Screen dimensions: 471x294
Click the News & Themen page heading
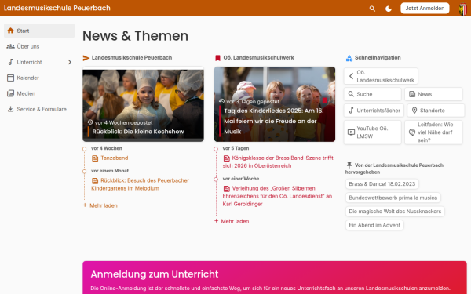point(136,36)
